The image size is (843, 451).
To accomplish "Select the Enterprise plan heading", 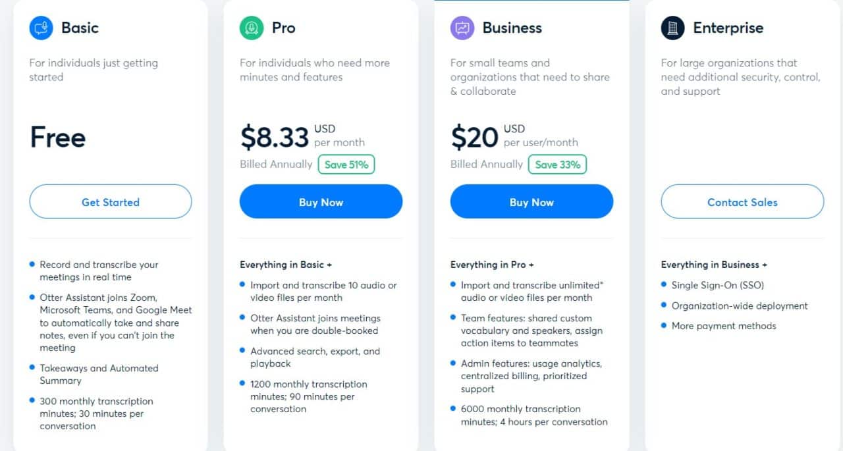I will (x=728, y=28).
